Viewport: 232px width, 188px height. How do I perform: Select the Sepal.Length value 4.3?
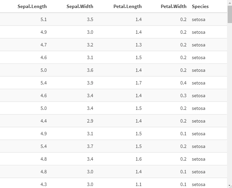pyautogui.click(x=43, y=184)
